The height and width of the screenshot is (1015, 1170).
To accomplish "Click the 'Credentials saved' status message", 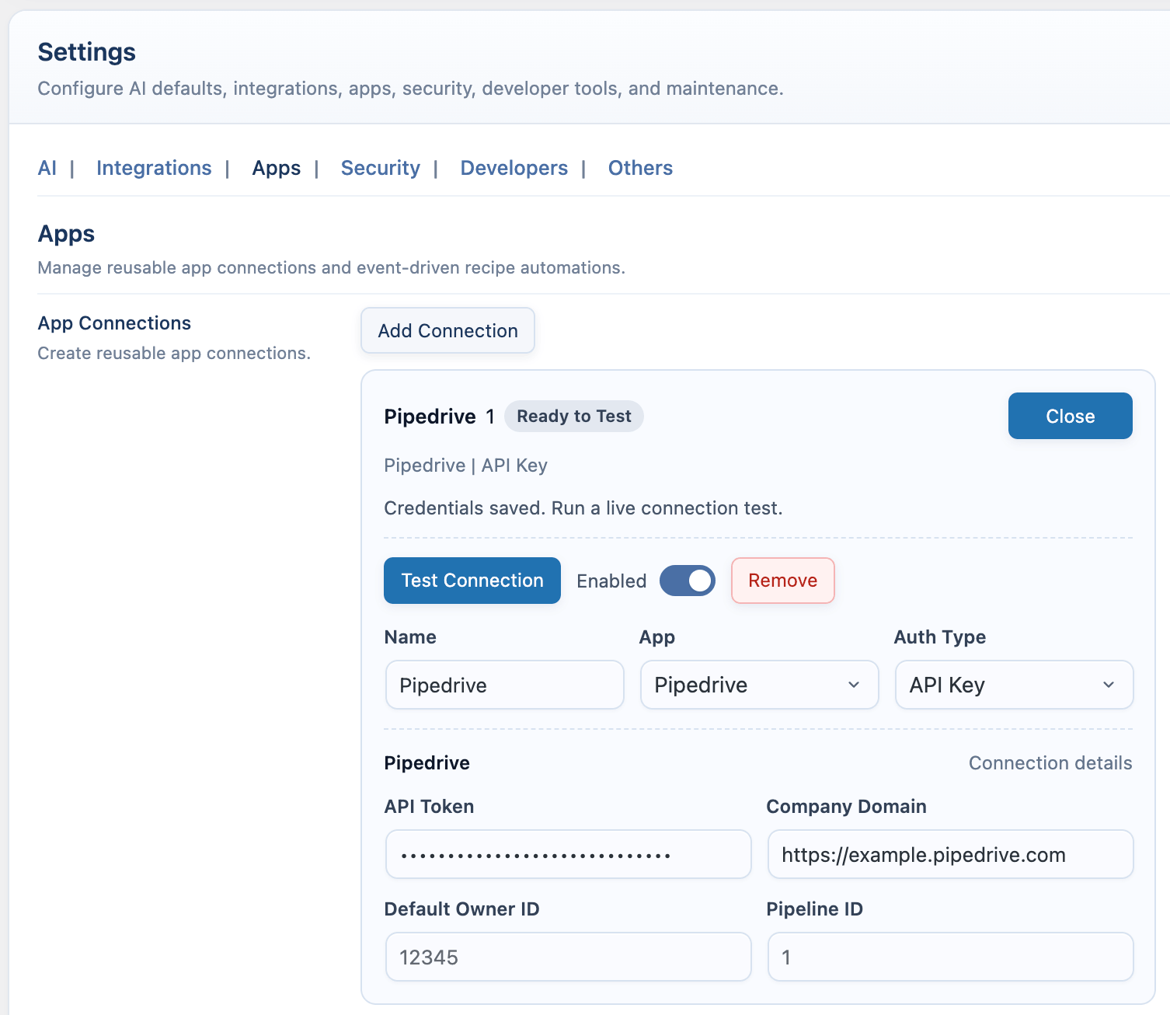I will [x=583, y=508].
